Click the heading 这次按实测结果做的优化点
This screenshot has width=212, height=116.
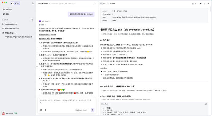click(51, 39)
